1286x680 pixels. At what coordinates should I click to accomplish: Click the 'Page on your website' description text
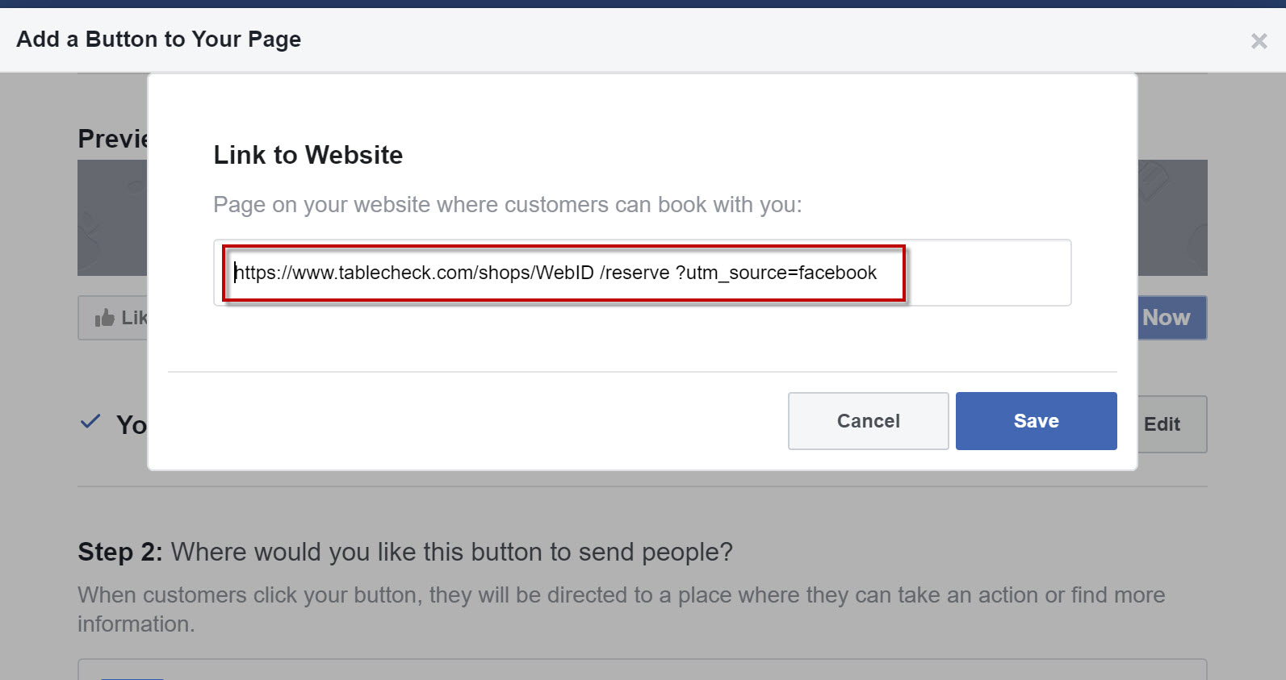[508, 205]
